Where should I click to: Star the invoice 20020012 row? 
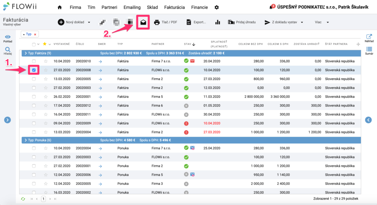click(46, 105)
